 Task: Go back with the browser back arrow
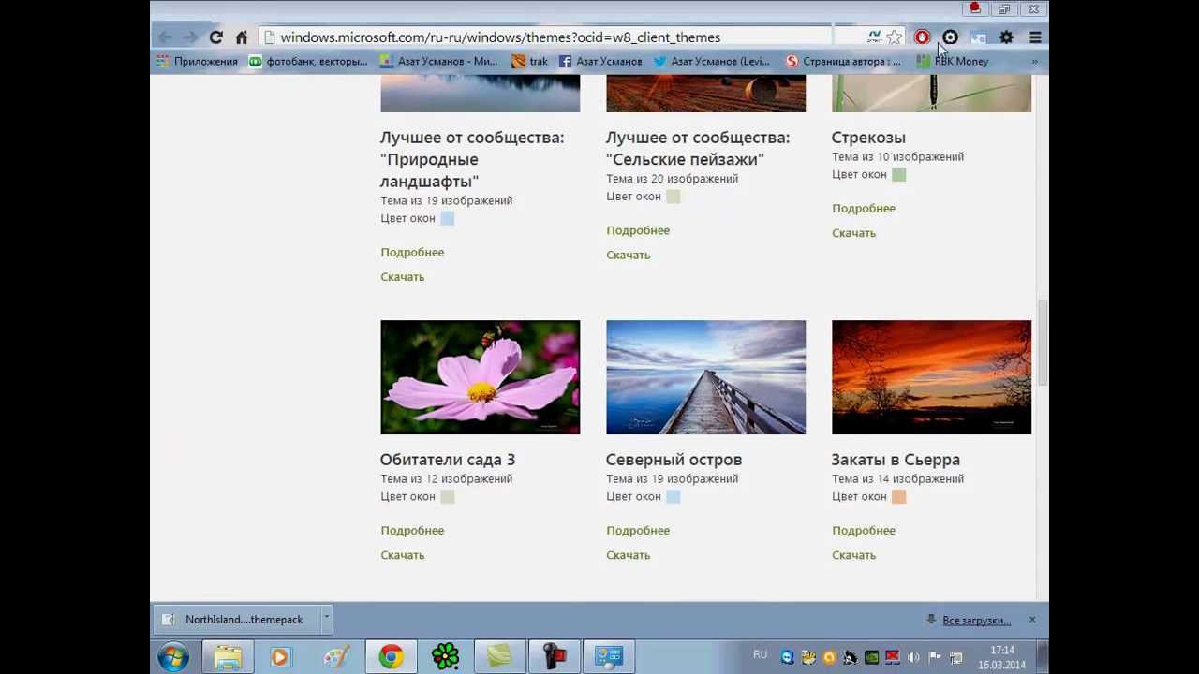[x=165, y=37]
